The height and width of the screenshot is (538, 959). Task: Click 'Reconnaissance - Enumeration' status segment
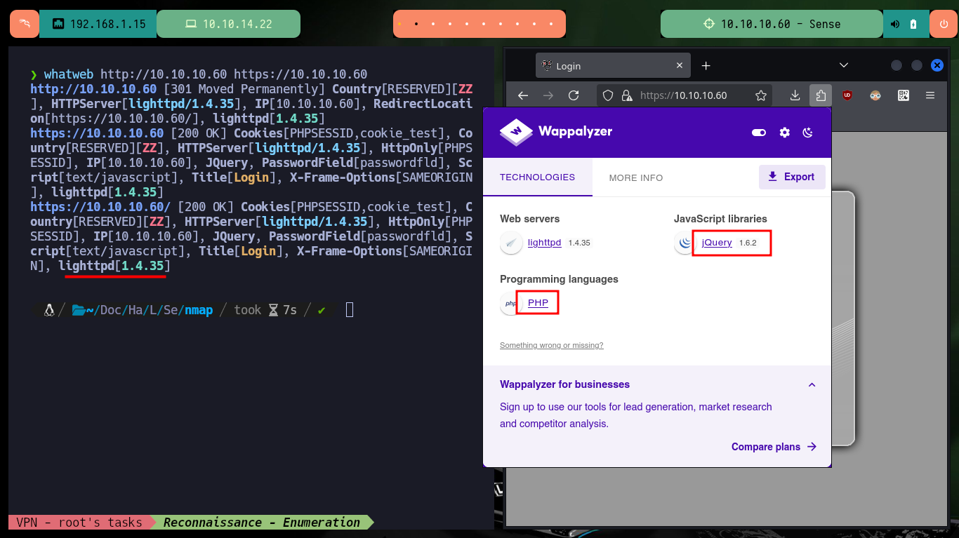(x=262, y=523)
